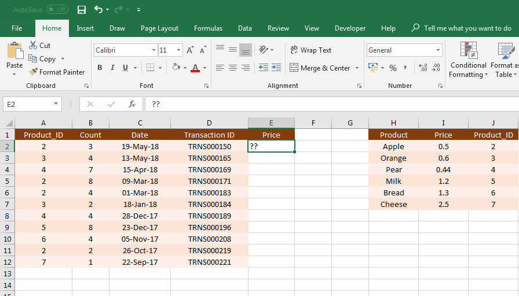
Task: Open the Clipboard pane launcher
Action: pos(86,86)
